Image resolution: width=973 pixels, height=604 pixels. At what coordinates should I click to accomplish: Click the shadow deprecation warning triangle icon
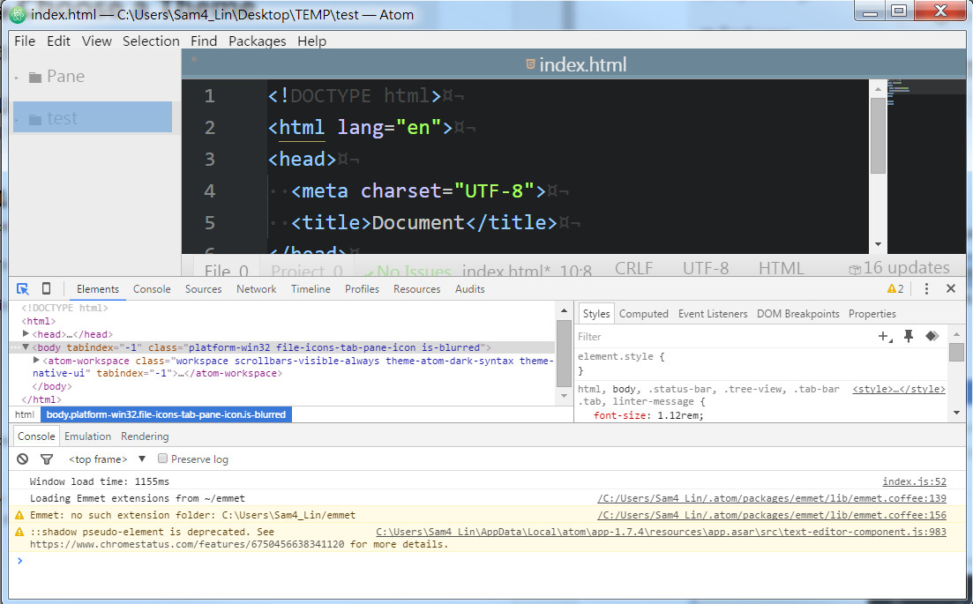(x=19, y=532)
